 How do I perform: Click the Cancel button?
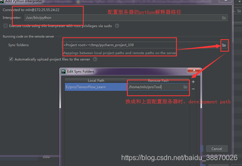coord(217,149)
